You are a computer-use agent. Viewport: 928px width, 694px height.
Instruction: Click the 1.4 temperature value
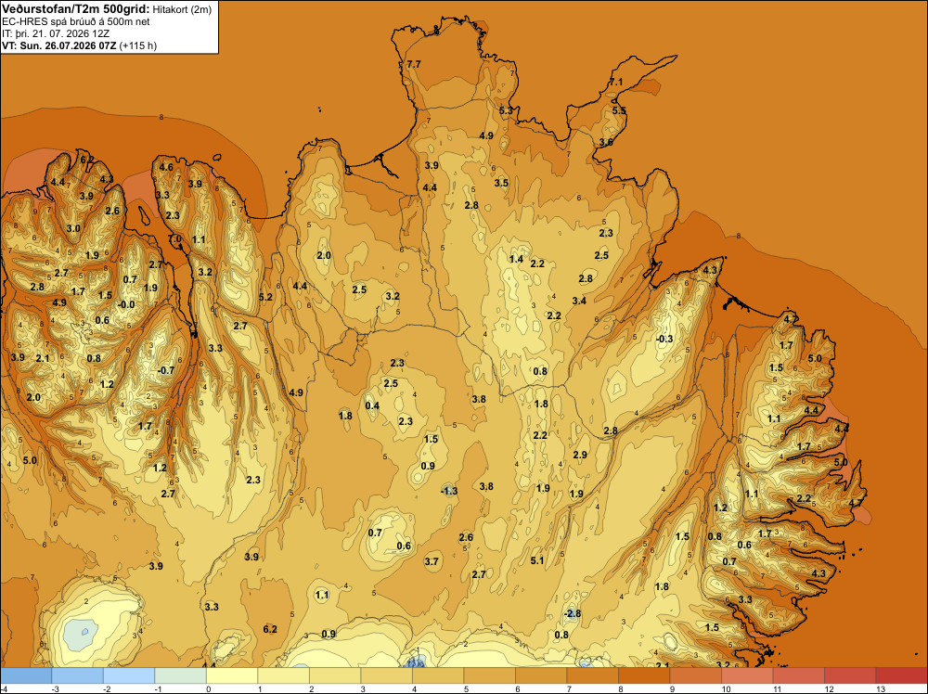516,259
